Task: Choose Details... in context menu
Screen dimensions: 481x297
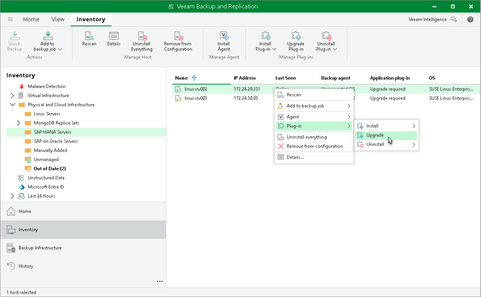Action: click(314, 157)
